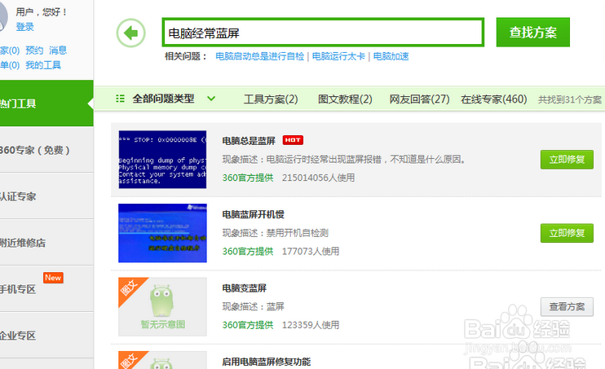605x369 pixels.
Task: Select 企业专区 in the sidebar
Action: coord(46,335)
